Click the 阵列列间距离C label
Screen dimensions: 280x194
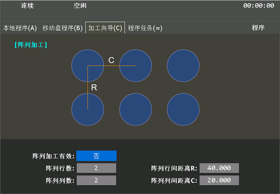[174, 180]
